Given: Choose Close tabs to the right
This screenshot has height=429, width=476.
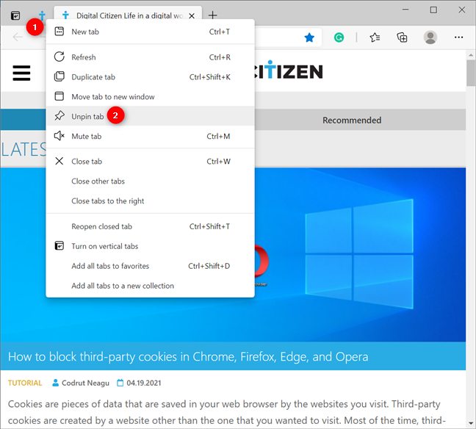Looking at the screenshot, I should click(x=150, y=201).
